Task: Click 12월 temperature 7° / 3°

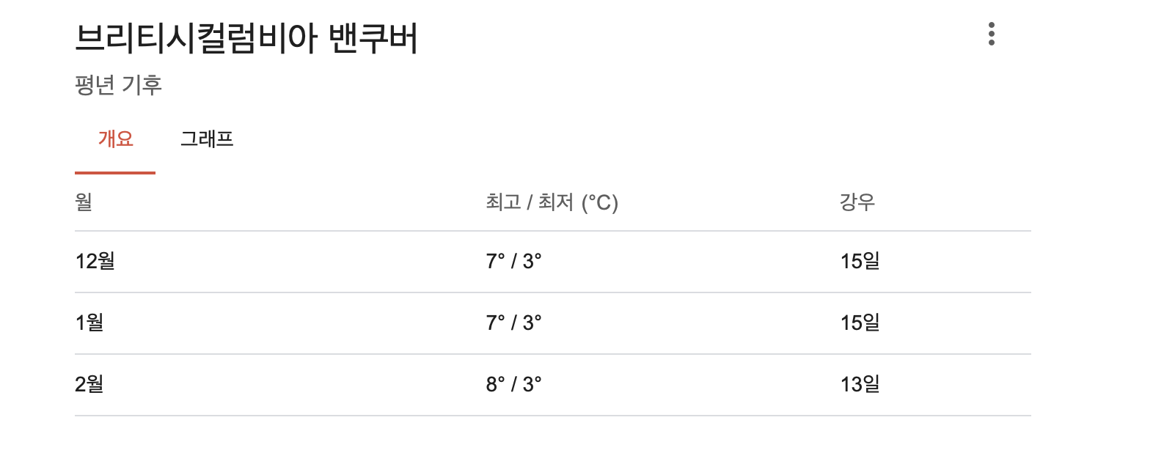Action: [x=513, y=261]
